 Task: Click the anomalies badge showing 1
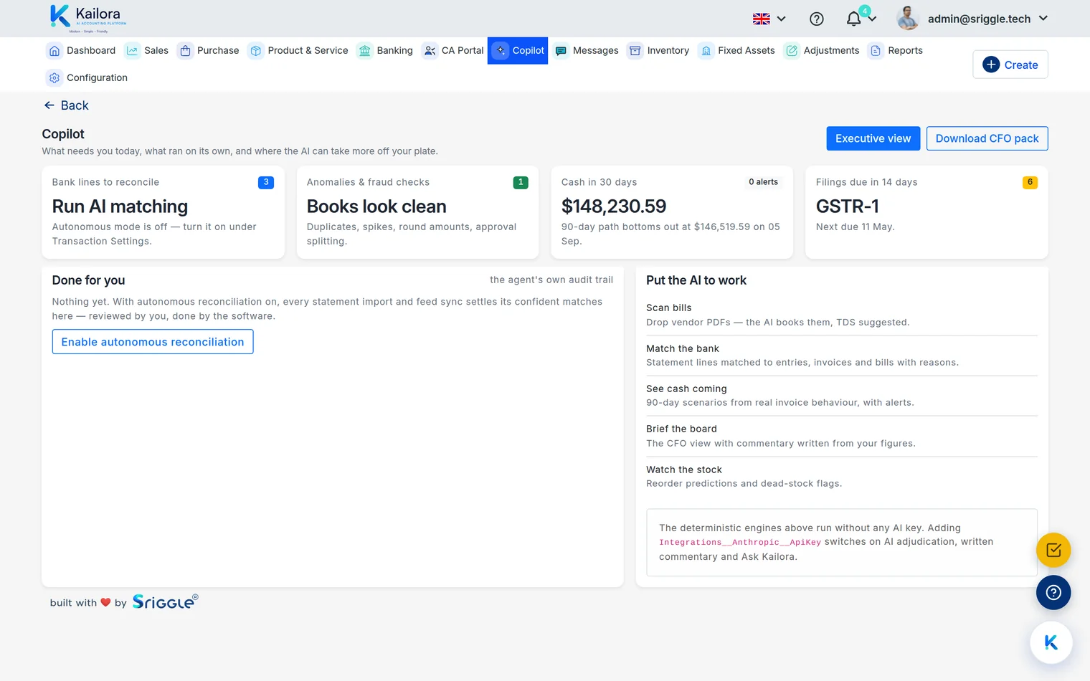point(521,182)
